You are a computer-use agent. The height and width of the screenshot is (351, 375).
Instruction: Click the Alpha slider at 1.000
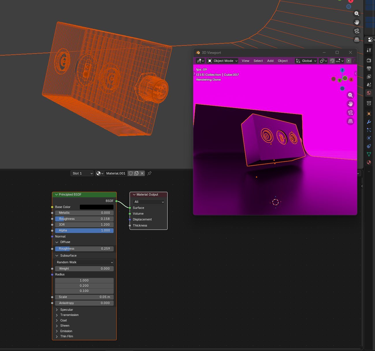pyautogui.click(x=84, y=231)
